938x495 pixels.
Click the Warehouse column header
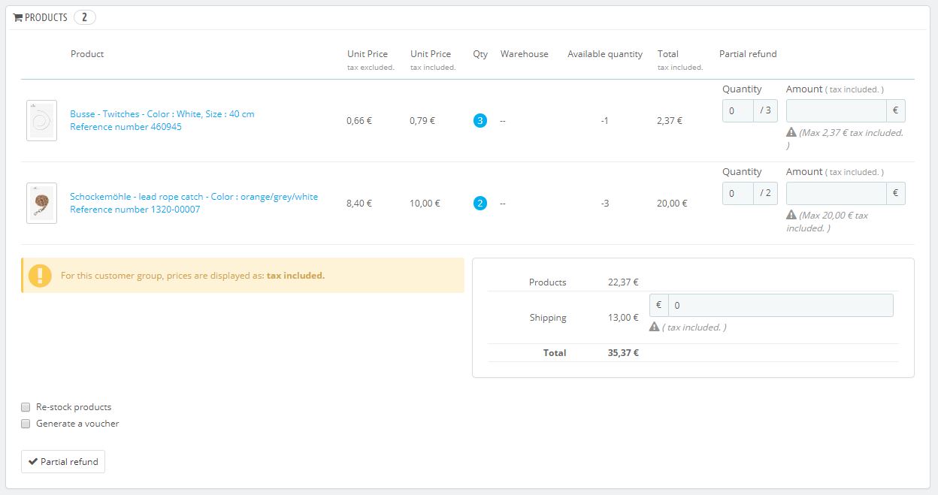click(x=525, y=54)
